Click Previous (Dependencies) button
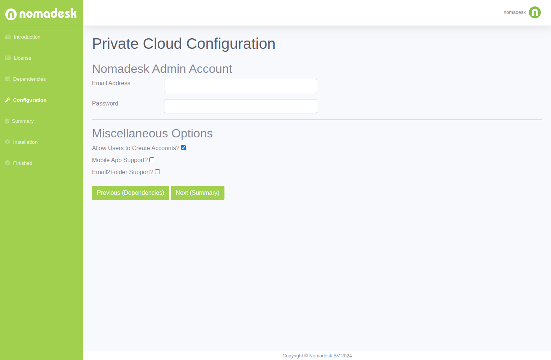551x360 pixels. tap(131, 193)
